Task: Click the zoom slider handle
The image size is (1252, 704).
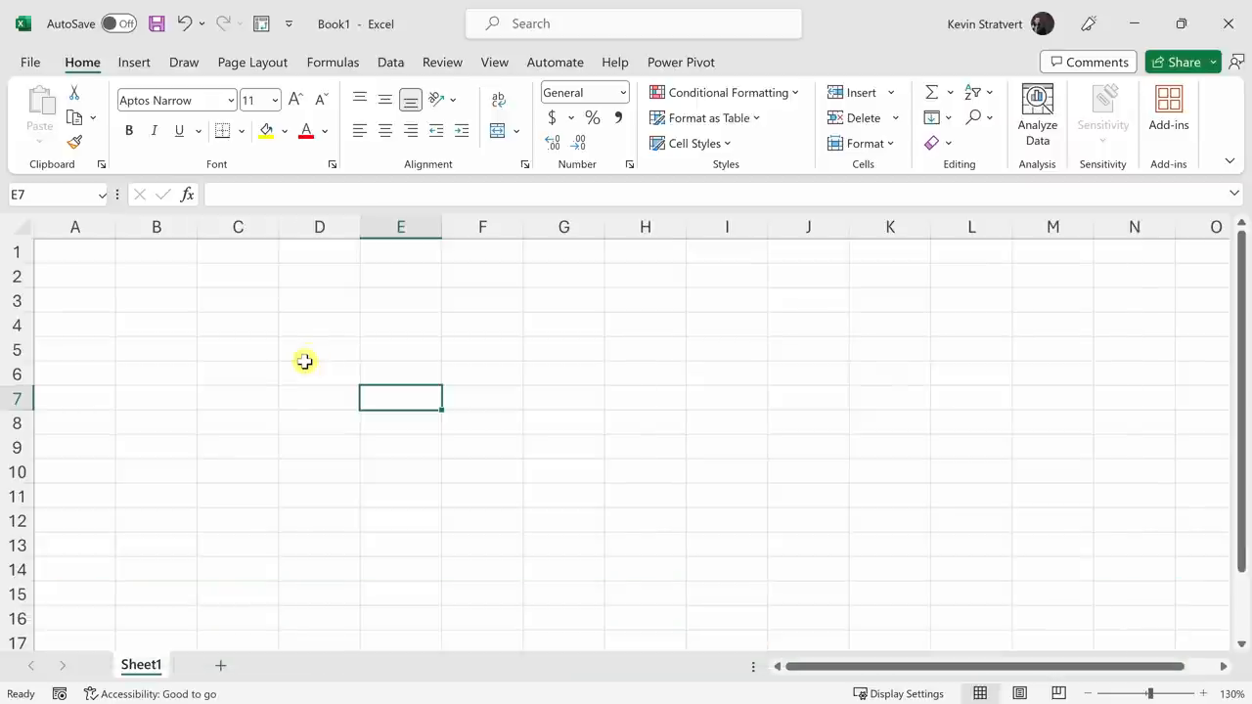Action: pyautogui.click(x=1150, y=693)
